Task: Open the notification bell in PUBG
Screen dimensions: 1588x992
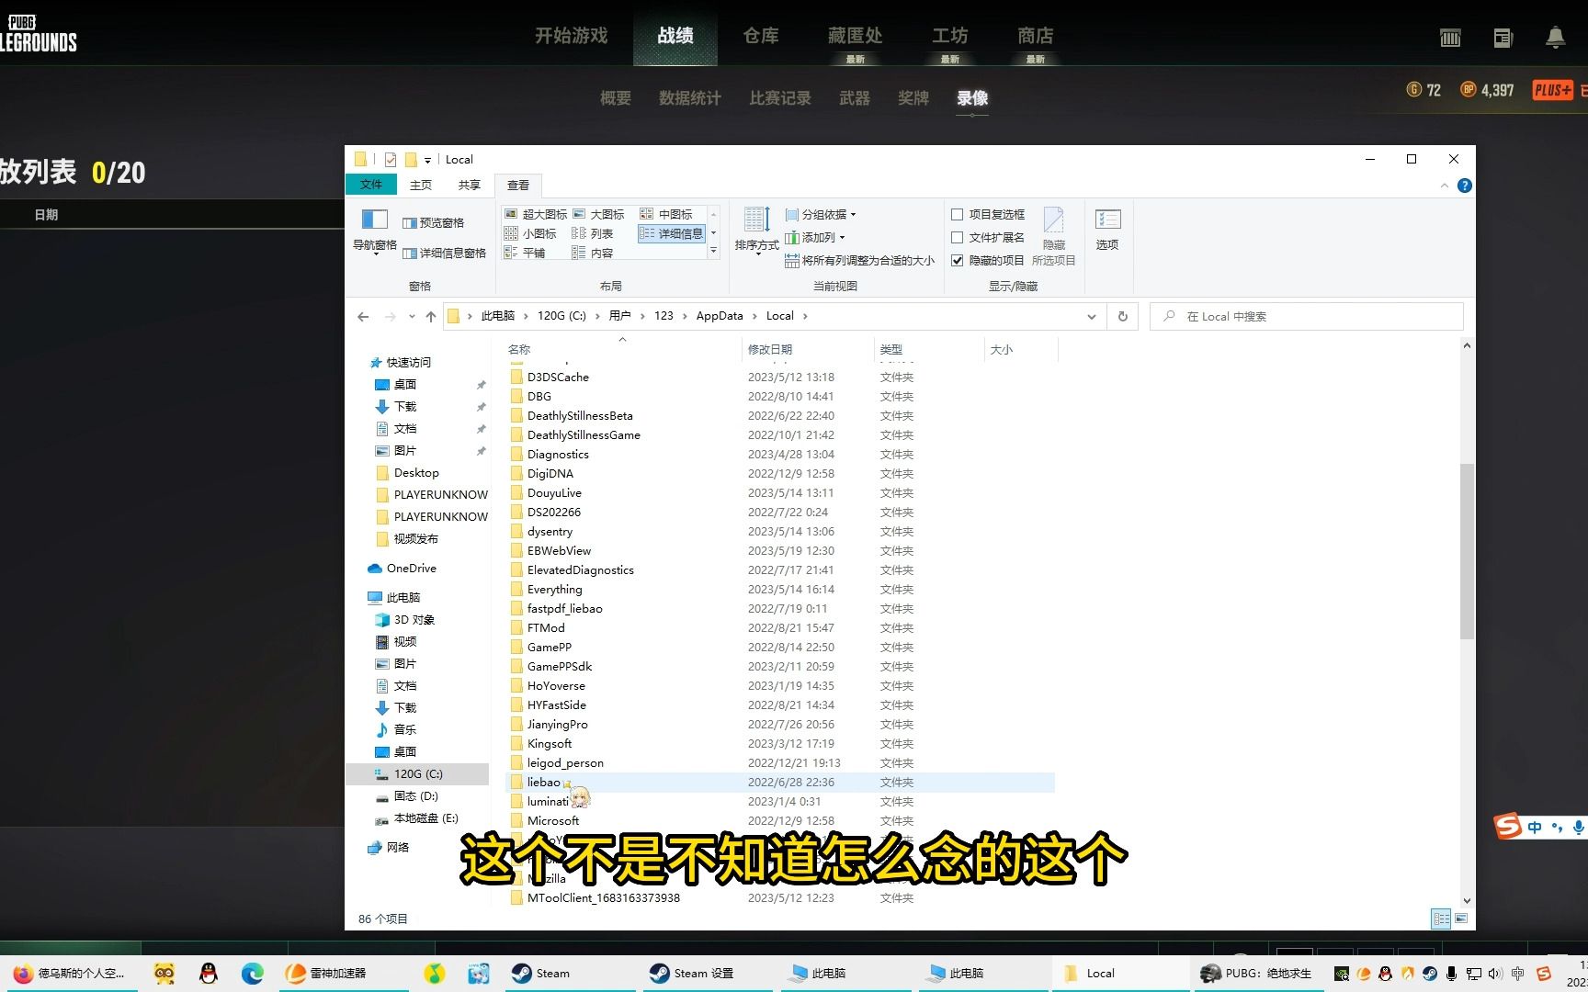Action: click(x=1555, y=38)
